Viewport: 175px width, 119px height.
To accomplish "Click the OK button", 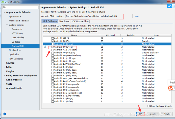I will pos(141,114).
